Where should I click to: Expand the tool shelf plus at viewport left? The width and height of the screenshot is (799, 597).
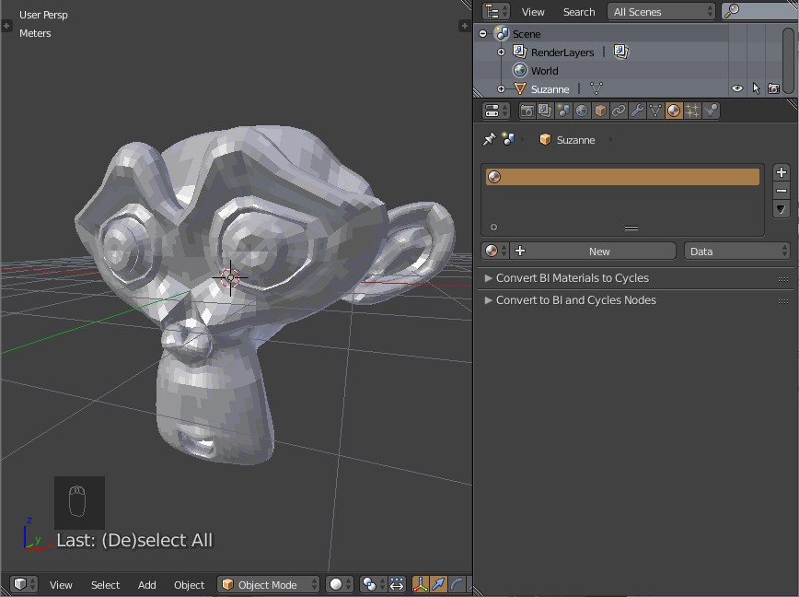click(x=6, y=26)
